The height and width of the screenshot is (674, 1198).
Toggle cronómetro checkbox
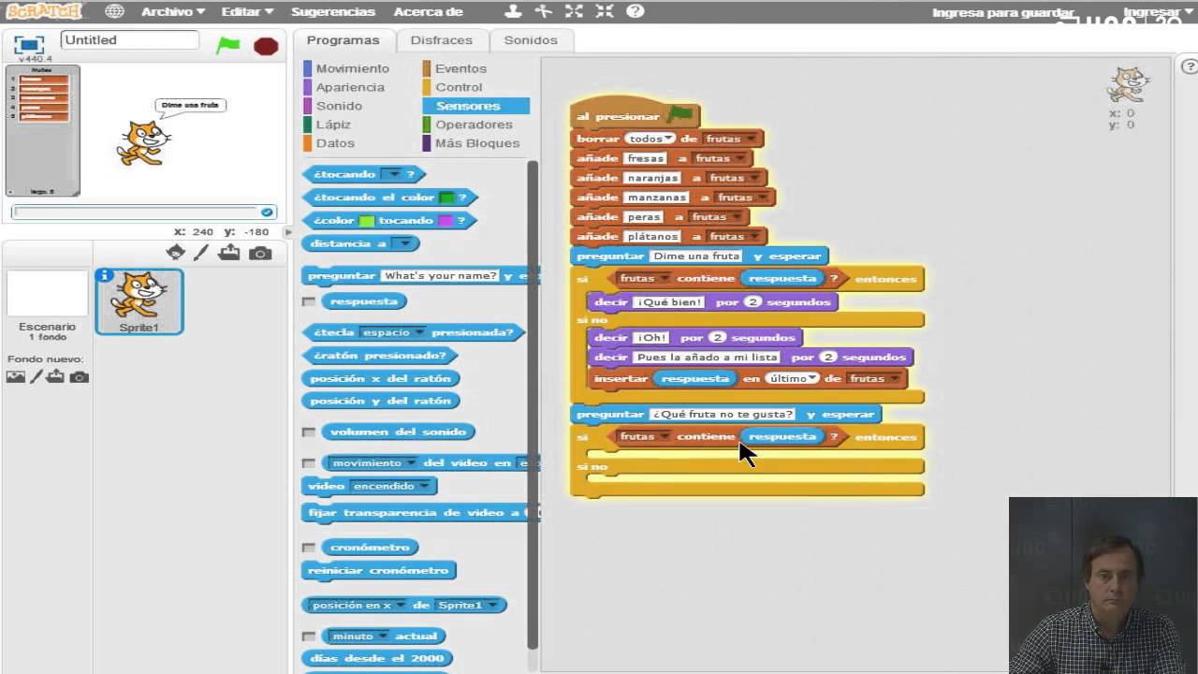click(309, 547)
